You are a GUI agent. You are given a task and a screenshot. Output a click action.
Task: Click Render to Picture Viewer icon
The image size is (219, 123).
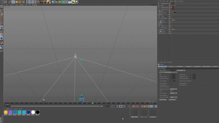45,2
